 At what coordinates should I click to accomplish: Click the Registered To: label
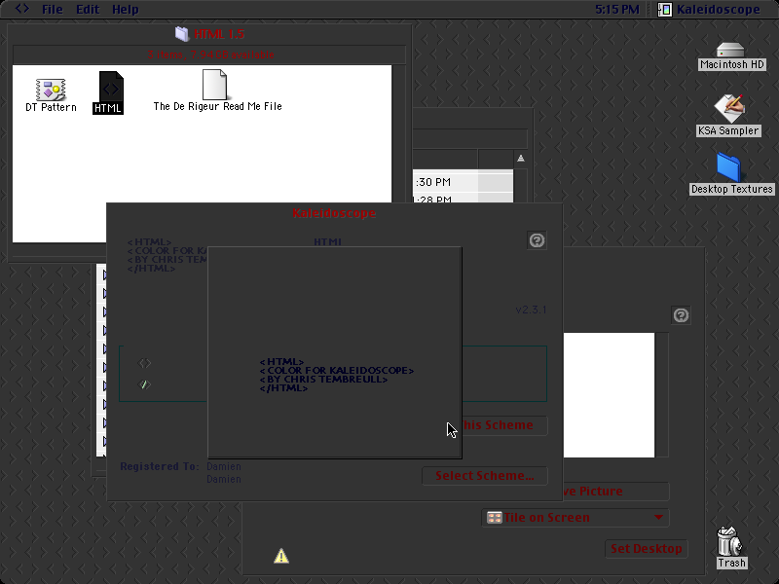[160, 466]
